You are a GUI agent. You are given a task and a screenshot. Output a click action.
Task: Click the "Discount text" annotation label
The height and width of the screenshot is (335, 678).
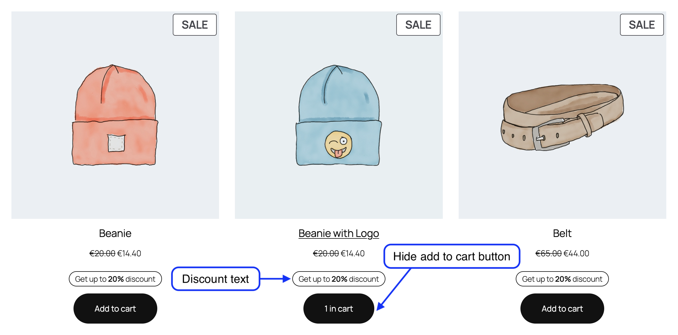click(216, 279)
